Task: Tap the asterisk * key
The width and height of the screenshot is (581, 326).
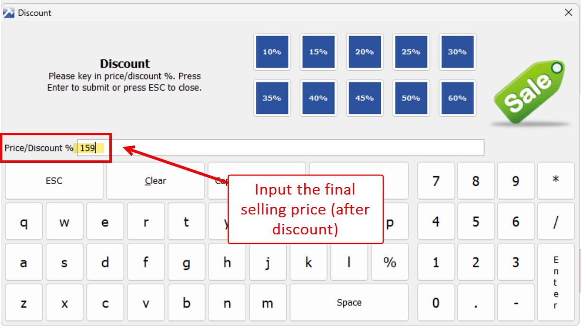Action: 555,181
